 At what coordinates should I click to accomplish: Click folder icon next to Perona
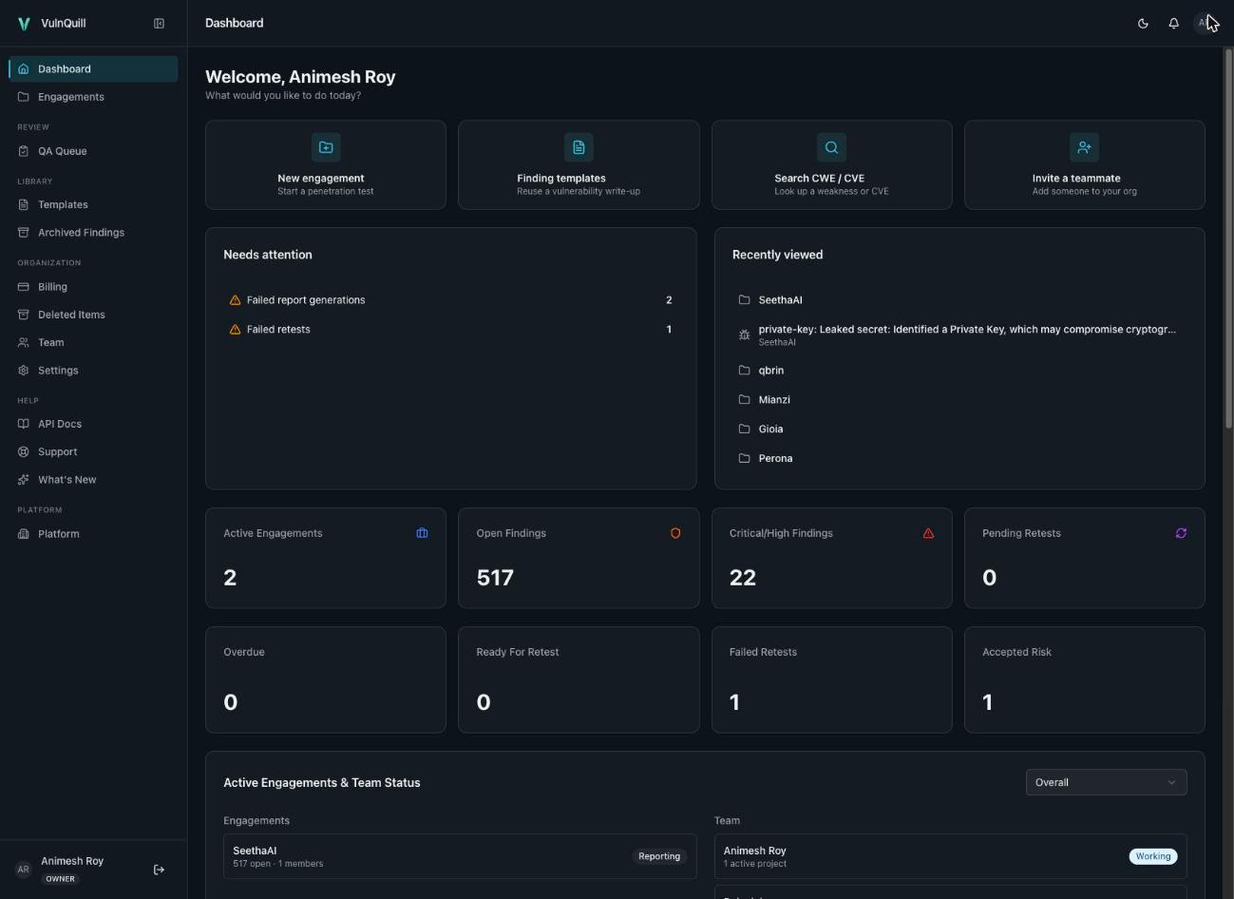(745, 458)
